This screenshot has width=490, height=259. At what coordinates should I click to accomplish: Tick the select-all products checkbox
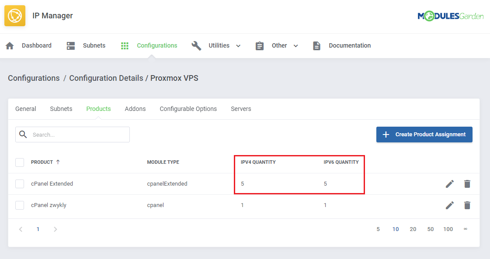click(x=20, y=162)
